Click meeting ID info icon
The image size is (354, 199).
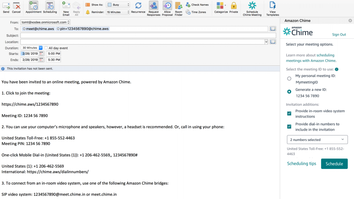337,69
